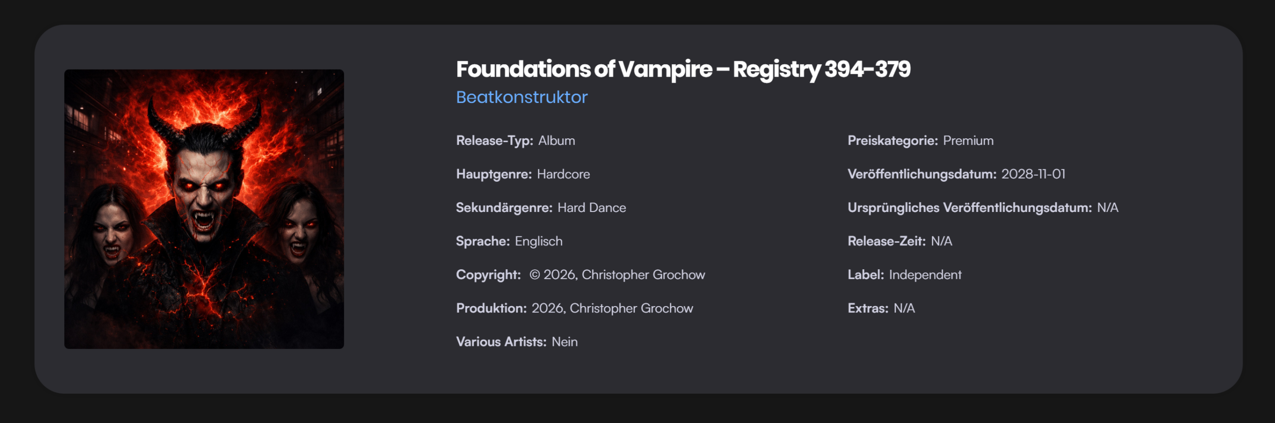Click the Produktion value "2026, Christopher Grochow"

pos(612,309)
